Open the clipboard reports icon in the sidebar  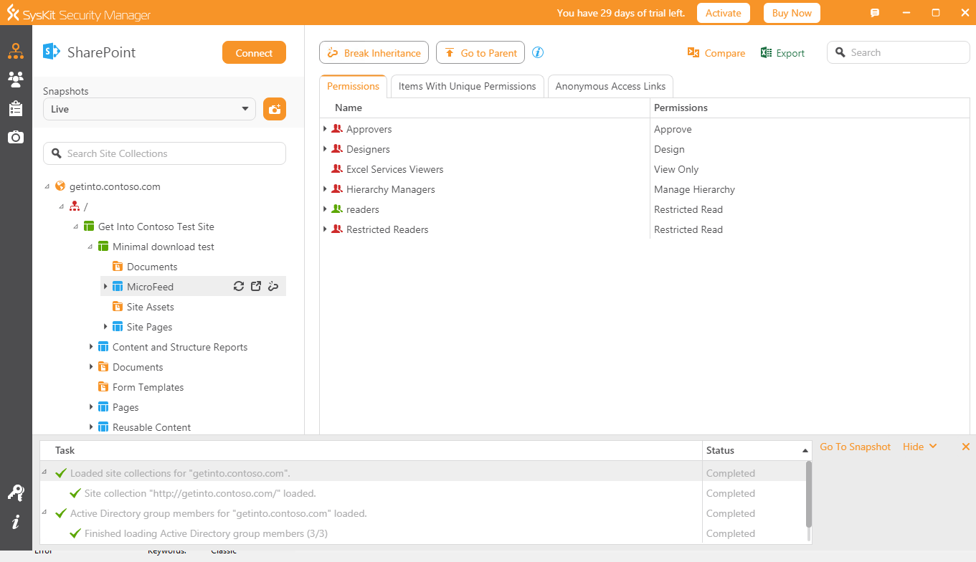16,108
